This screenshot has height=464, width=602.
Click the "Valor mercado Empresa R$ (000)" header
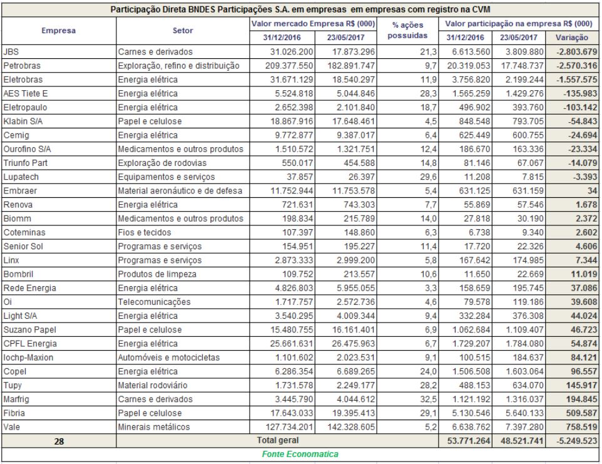pyautogui.click(x=313, y=23)
